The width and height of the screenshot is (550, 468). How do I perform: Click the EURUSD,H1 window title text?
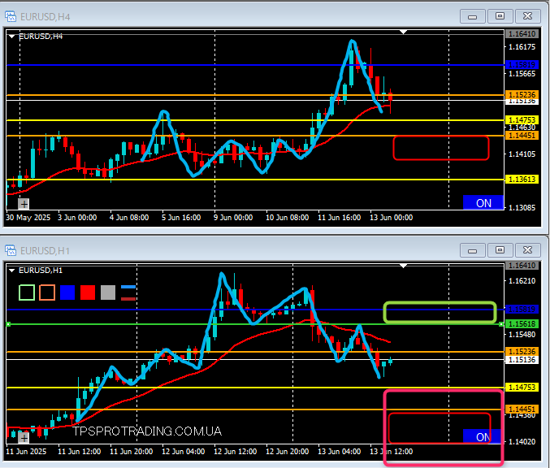[x=45, y=251]
